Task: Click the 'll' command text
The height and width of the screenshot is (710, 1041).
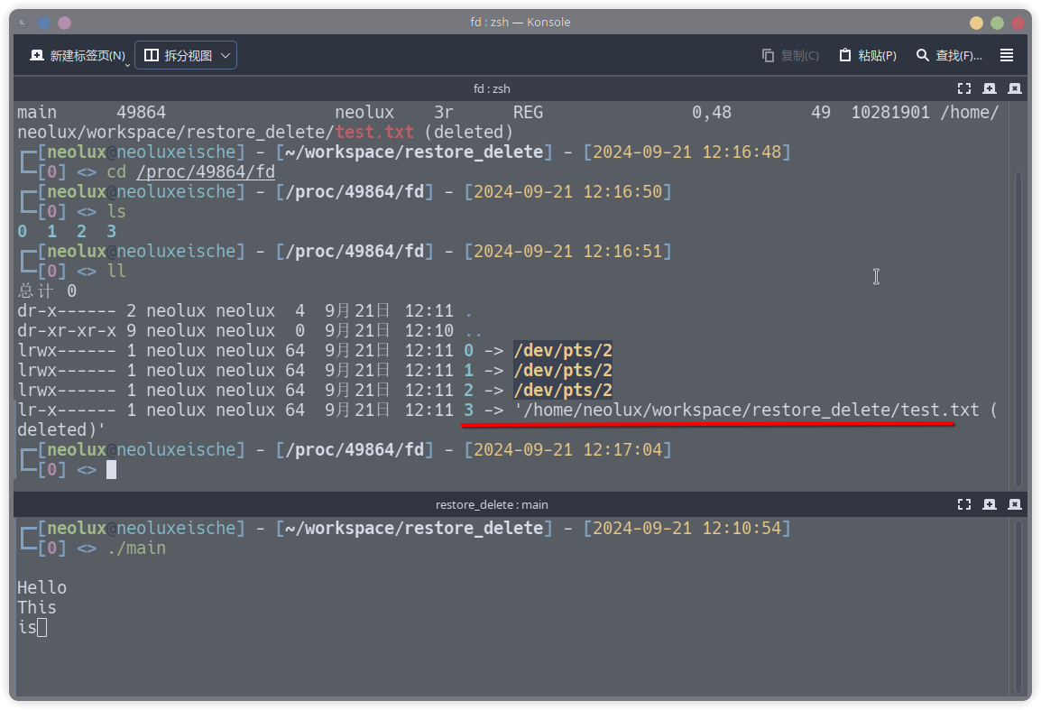Action: pyautogui.click(x=116, y=271)
